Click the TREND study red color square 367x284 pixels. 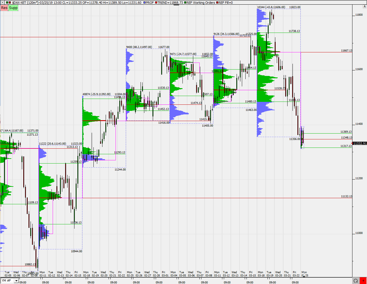[156, 3]
